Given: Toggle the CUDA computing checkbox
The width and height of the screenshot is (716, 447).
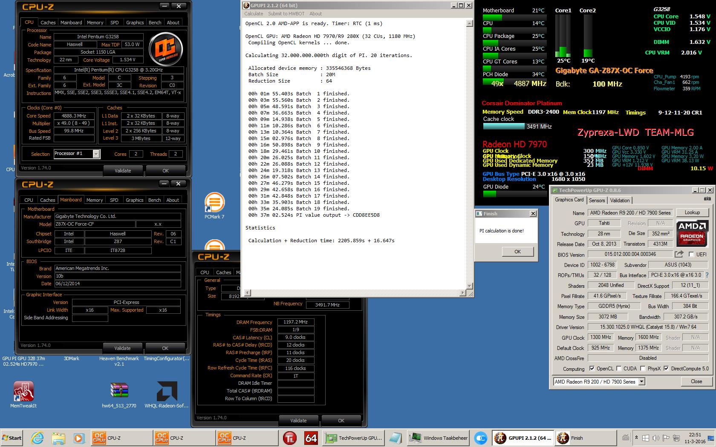Looking at the screenshot, I should 618,369.
